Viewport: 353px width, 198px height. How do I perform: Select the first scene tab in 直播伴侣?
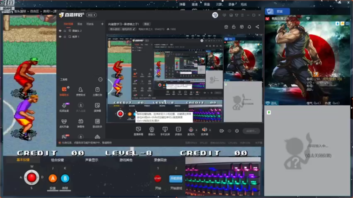pos(68,24)
